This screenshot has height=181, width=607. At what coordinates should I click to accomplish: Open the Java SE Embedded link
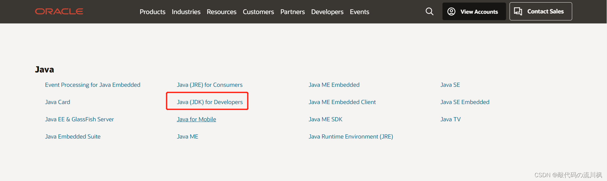click(x=465, y=102)
